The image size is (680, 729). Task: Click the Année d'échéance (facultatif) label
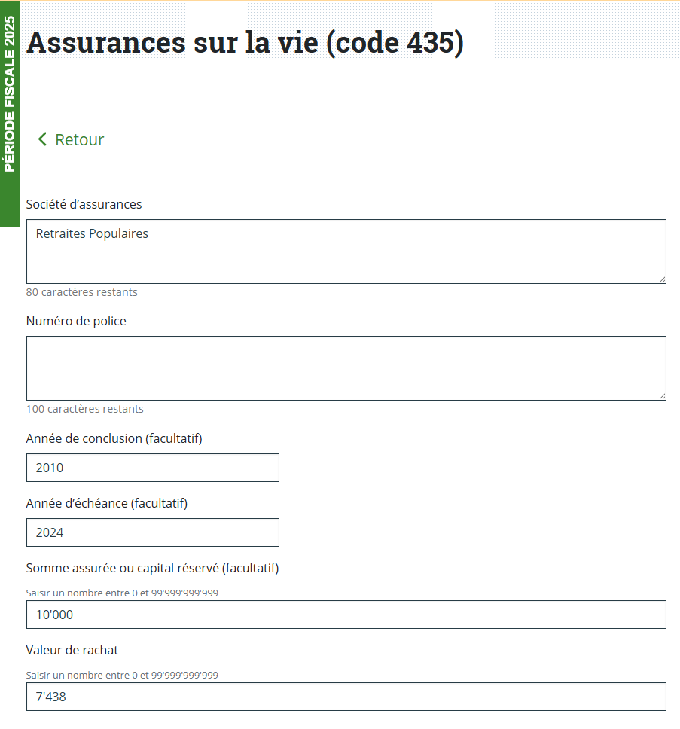[x=106, y=503]
